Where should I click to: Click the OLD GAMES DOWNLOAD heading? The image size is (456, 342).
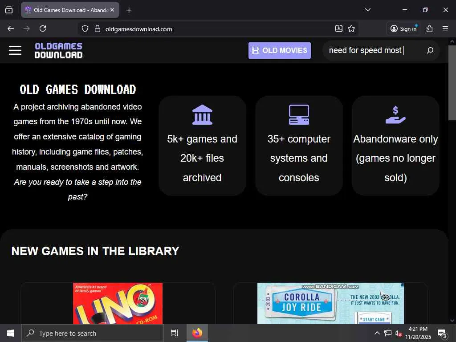pos(77,89)
